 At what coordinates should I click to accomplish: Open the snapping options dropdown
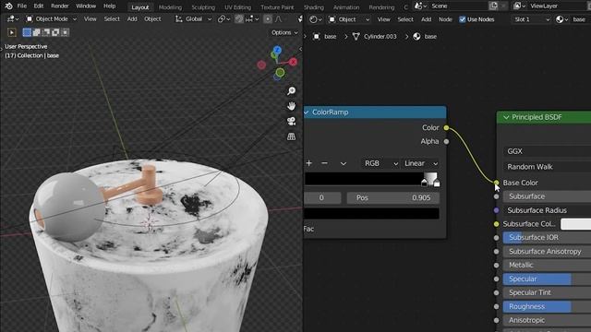pos(252,18)
